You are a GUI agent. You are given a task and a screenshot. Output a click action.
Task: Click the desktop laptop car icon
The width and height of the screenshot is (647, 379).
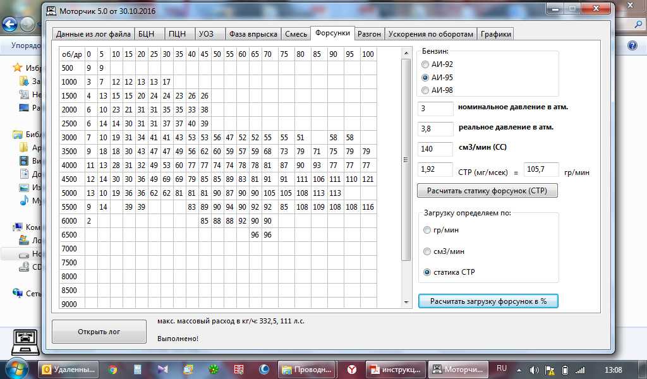tap(25, 342)
